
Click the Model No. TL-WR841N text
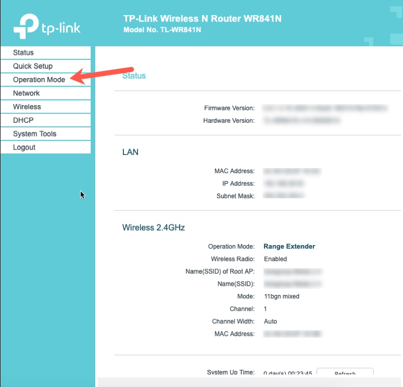click(x=162, y=30)
